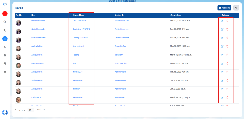Screen dimensions: 244x119
Task: Click Robert Hartline's profile photo
Action: click(x=19, y=66)
